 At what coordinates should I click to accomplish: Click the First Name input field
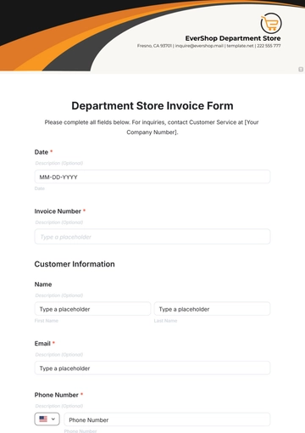[x=92, y=309]
